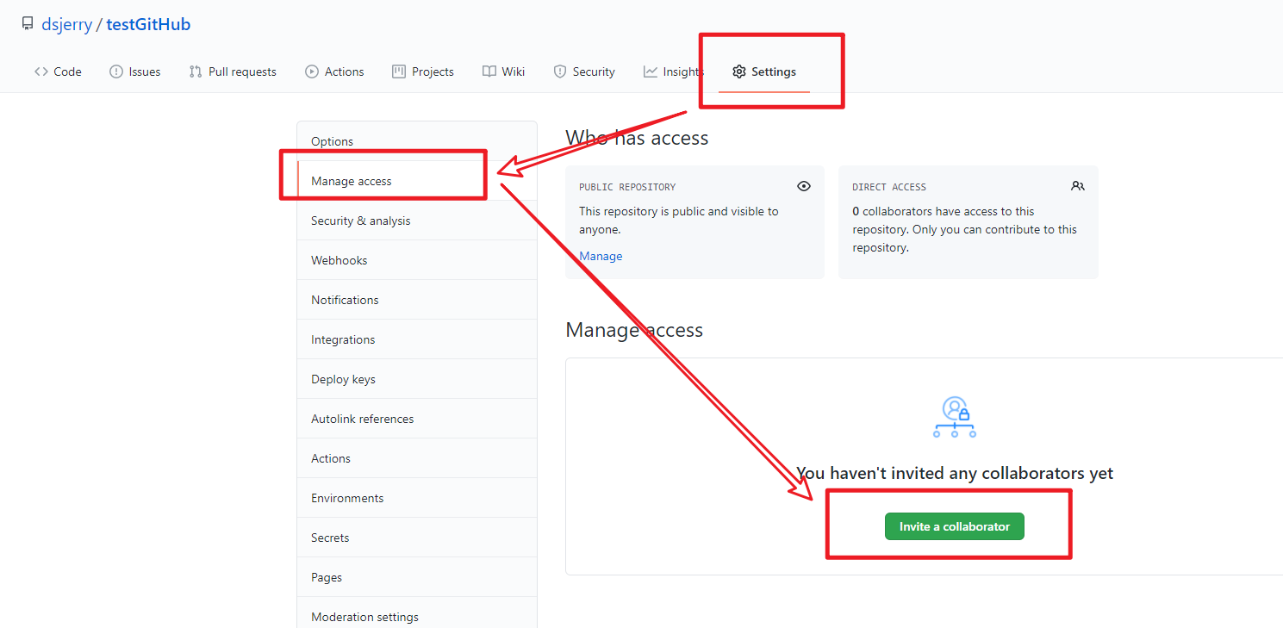Select Manage access in sidebar
The height and width of the screenshot is (628, 1283).
417,181
